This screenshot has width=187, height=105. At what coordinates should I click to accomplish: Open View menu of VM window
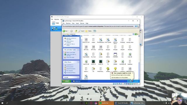point(73,23)
